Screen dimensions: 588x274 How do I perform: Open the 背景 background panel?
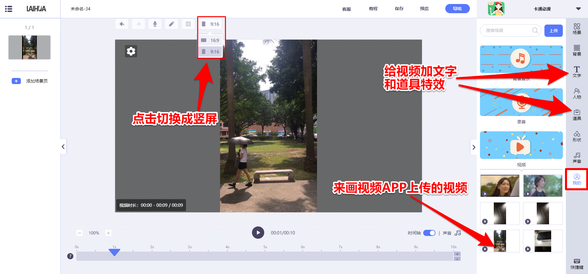577,50
